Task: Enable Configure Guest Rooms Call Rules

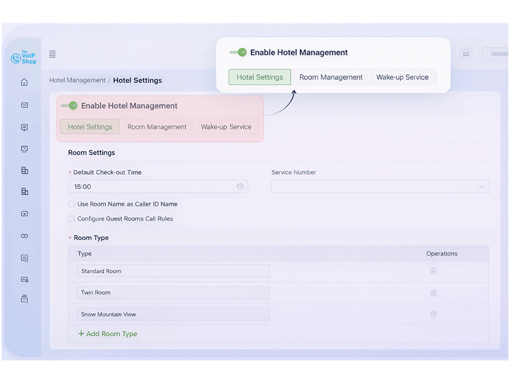Action: (x=71, y=218)
